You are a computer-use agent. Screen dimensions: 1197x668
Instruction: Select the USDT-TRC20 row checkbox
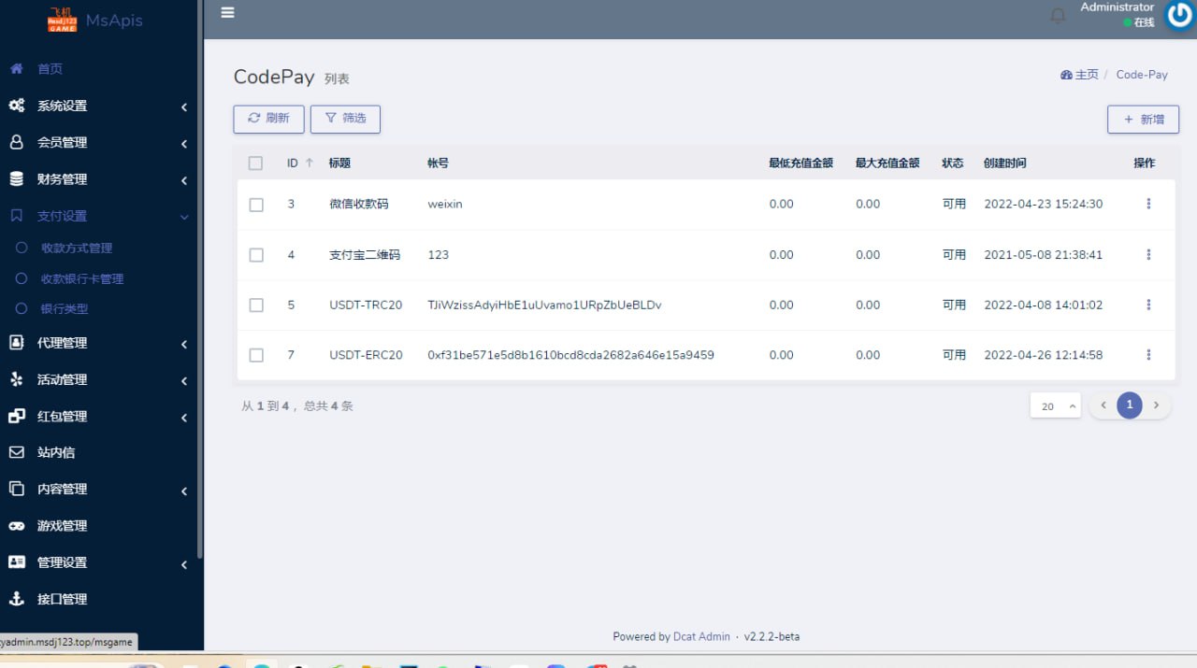[x=256, y=306]
